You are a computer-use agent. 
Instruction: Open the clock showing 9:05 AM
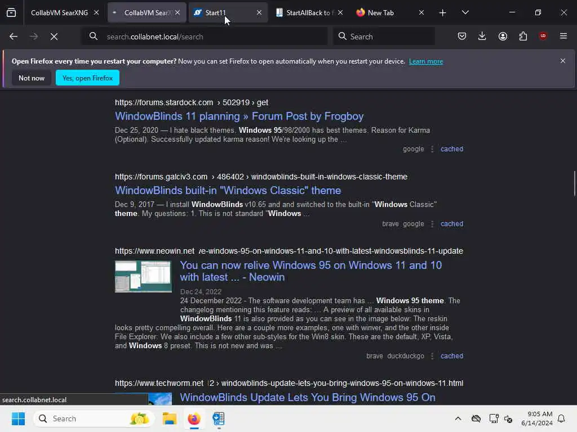click(536, 418)
